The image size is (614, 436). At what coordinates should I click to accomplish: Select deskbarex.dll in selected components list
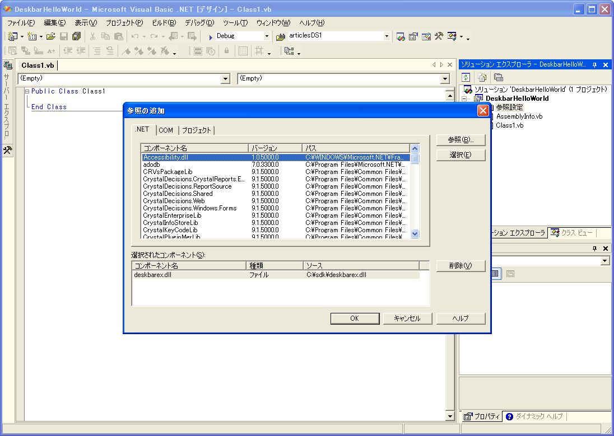(276, 275)
